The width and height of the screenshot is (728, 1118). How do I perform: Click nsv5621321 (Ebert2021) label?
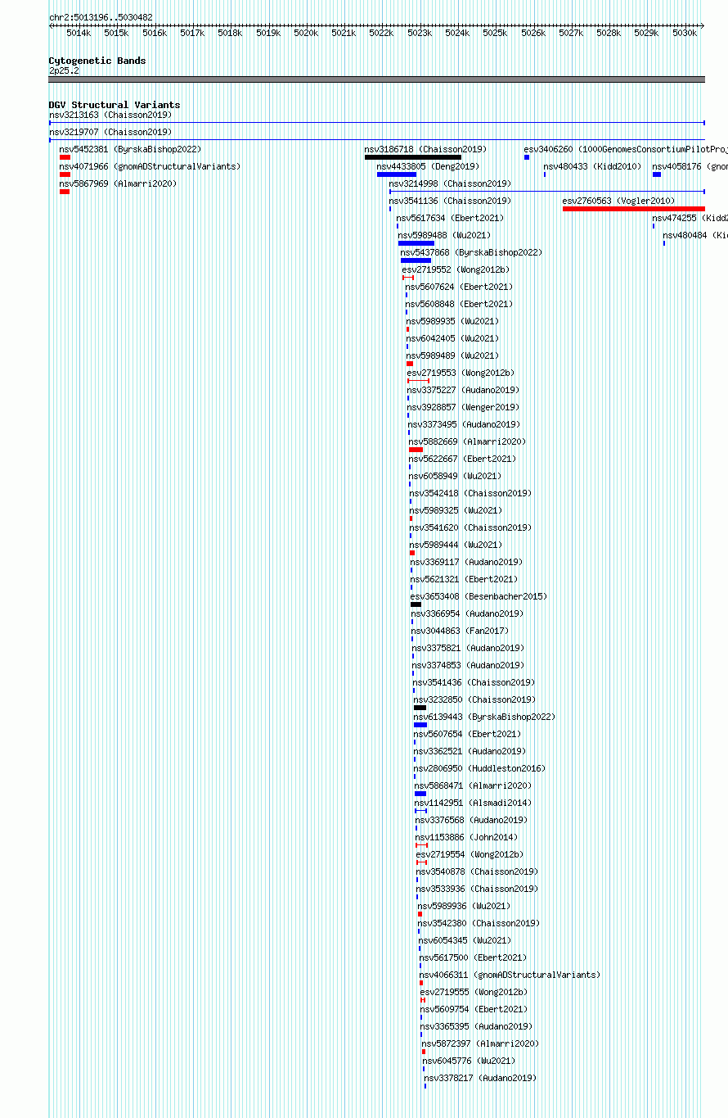(x=464, y=579)
